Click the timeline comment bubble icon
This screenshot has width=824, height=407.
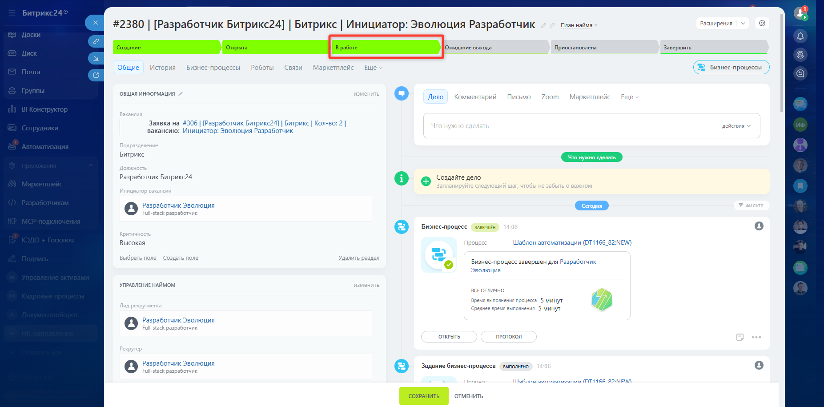pos(402,93)
